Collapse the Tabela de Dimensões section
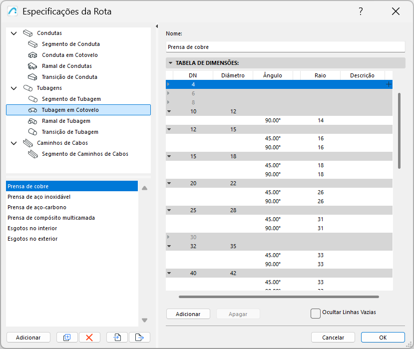Viewport: 414px width, 349px height. (171, 63)
